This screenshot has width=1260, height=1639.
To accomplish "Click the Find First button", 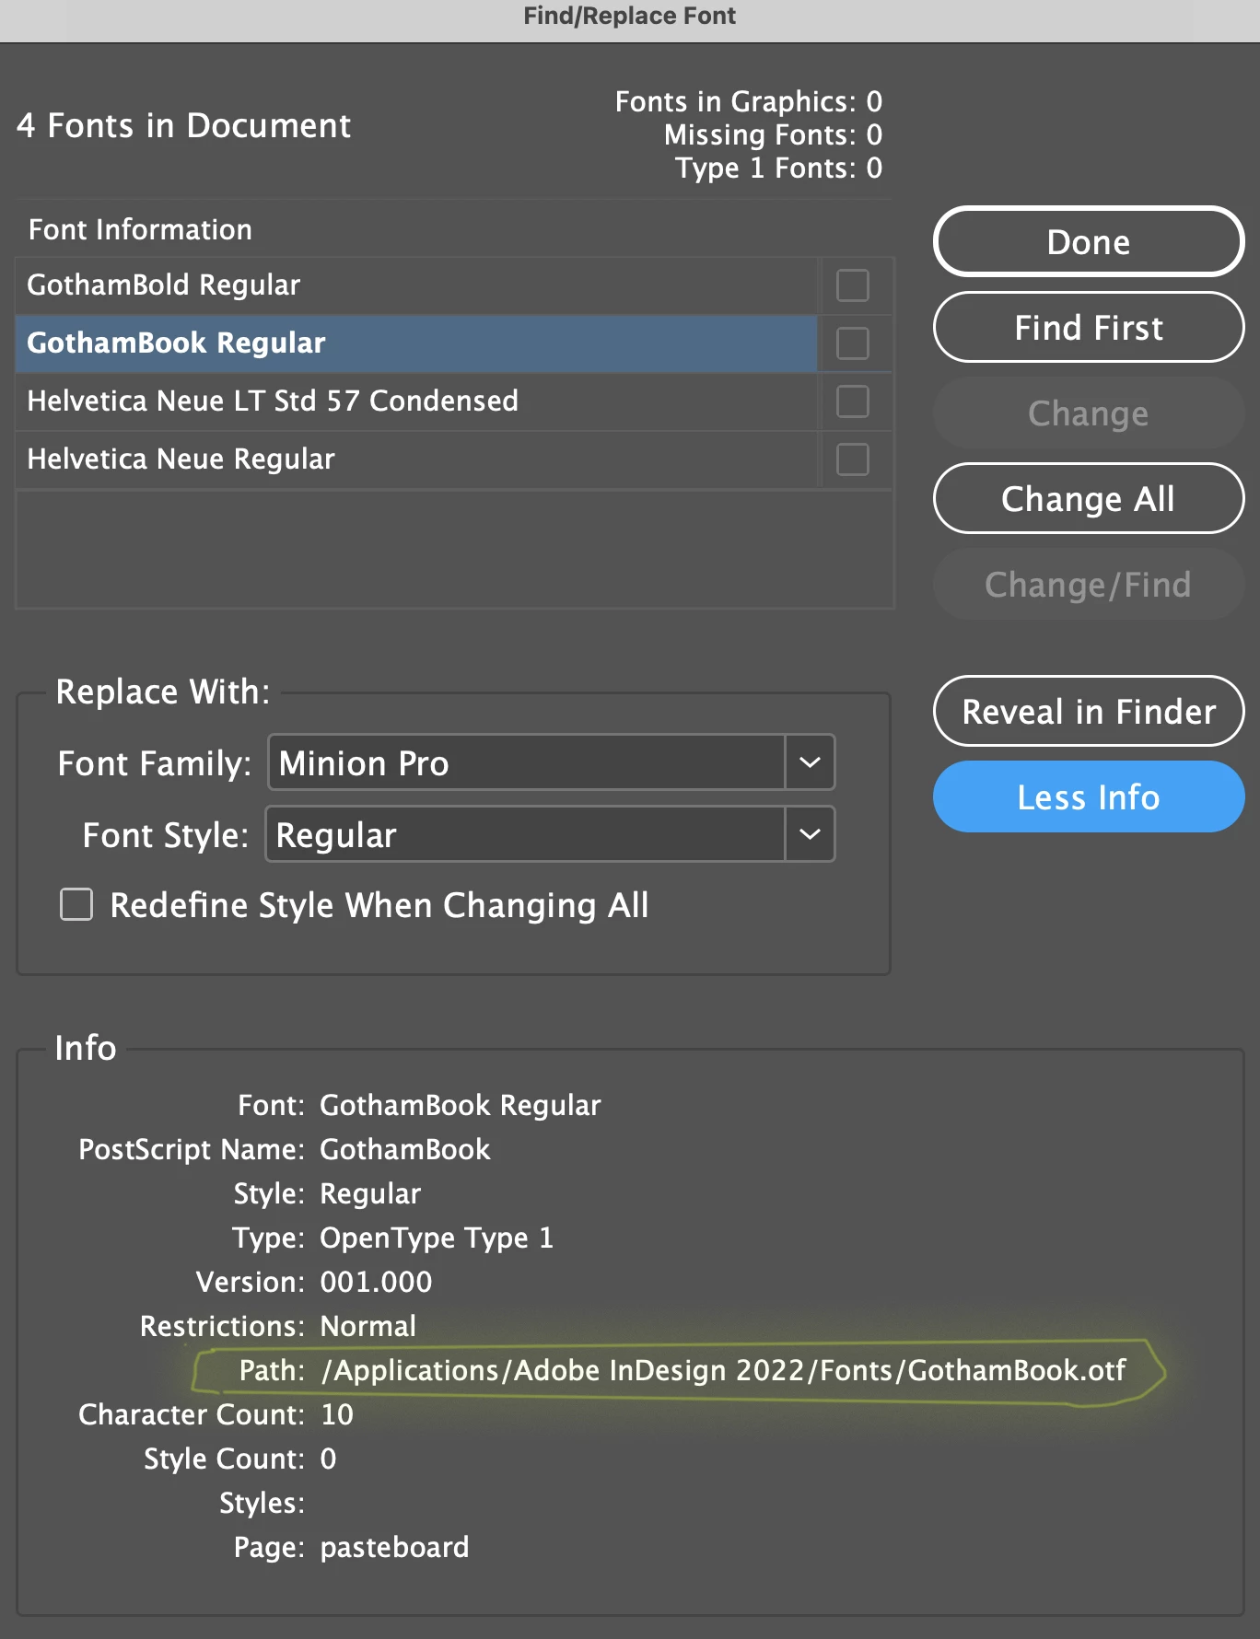I will [x=1089, y=327].
